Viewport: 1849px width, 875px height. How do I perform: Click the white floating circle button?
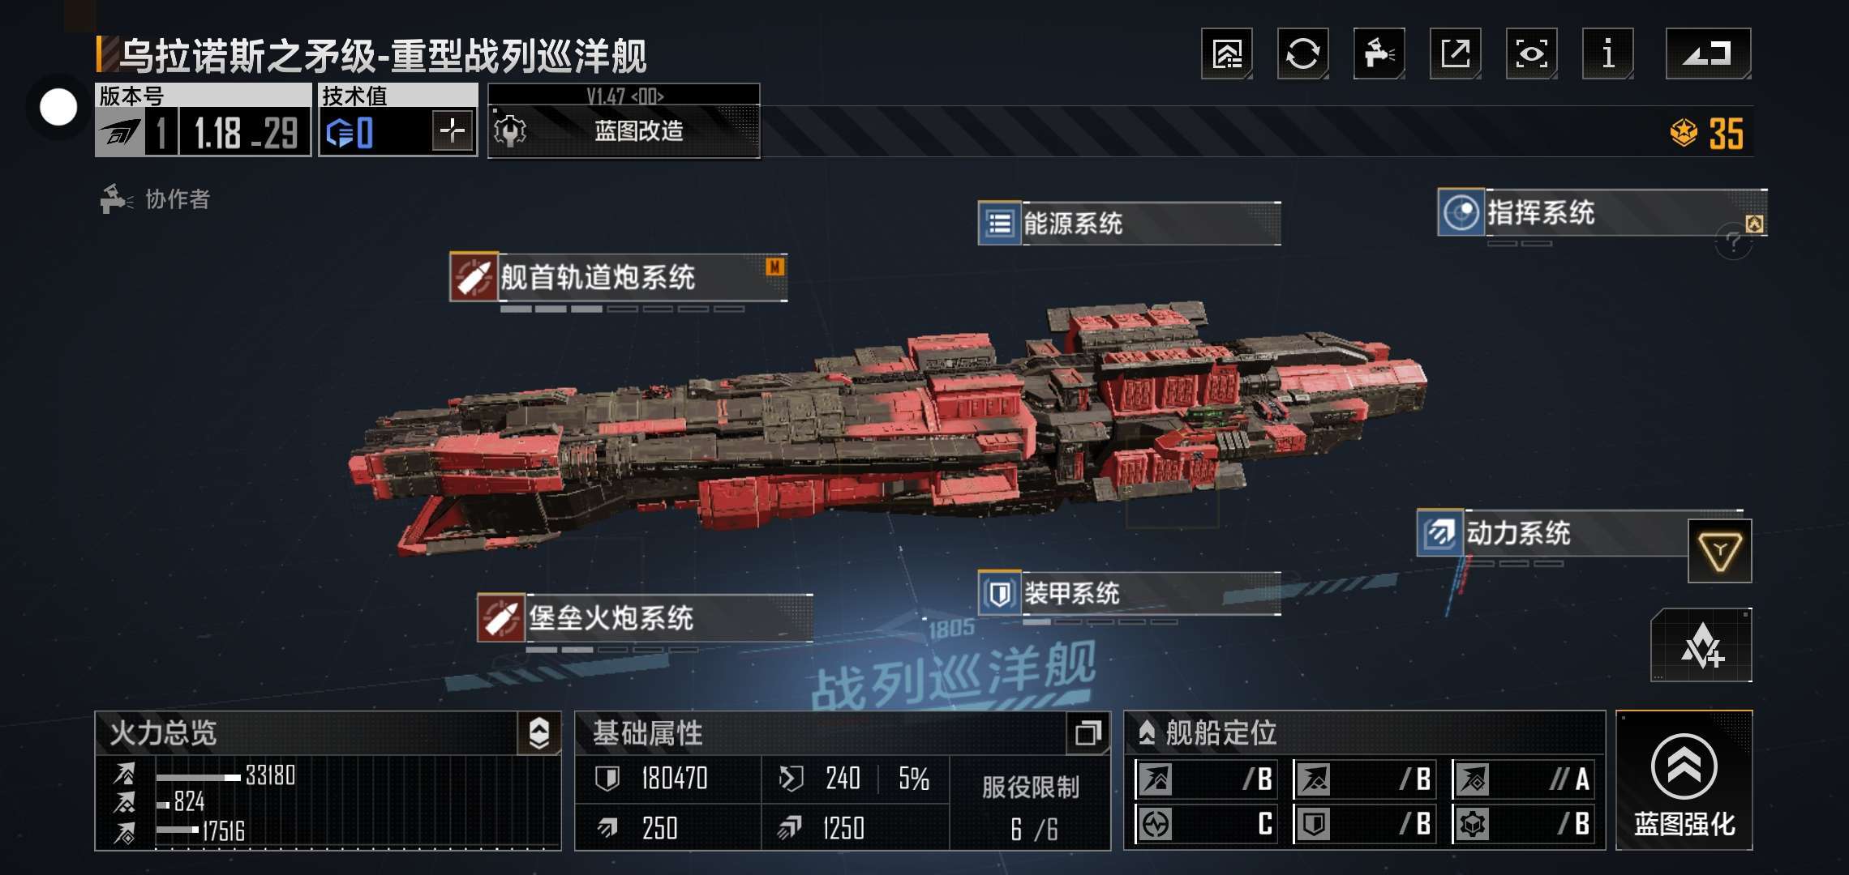coord(58,107)
